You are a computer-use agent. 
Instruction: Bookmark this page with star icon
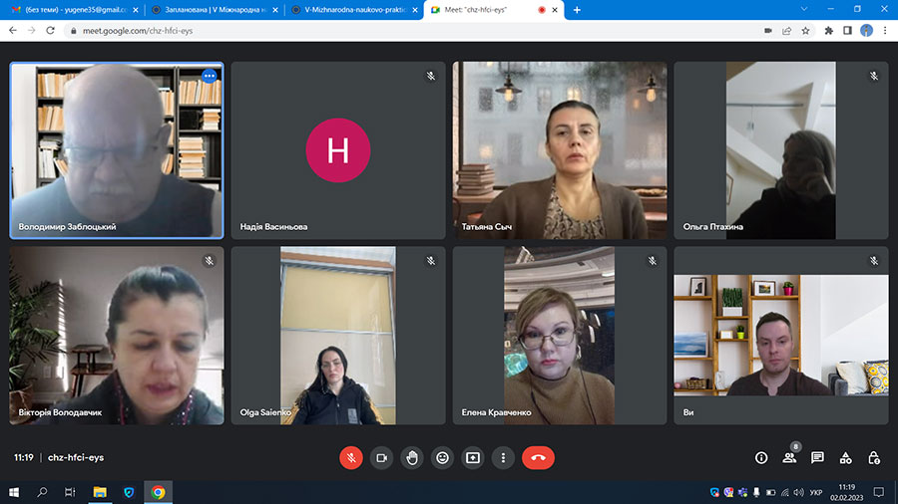pyautogui.click(x=806, y=30)
